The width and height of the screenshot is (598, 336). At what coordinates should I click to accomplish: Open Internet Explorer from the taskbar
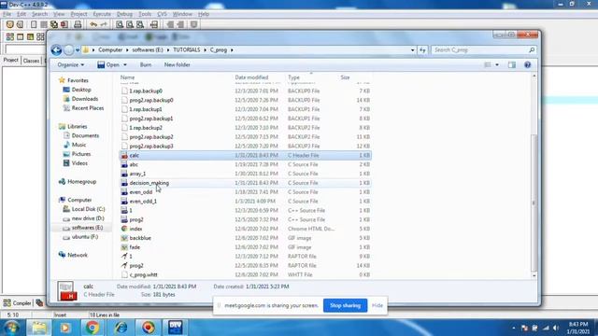(121, 328)
